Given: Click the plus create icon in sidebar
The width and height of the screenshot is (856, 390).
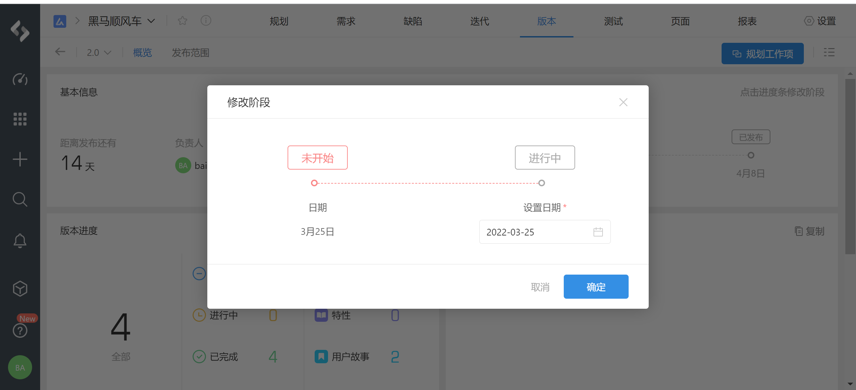Looking at the screenshot, I should [20, 159].
